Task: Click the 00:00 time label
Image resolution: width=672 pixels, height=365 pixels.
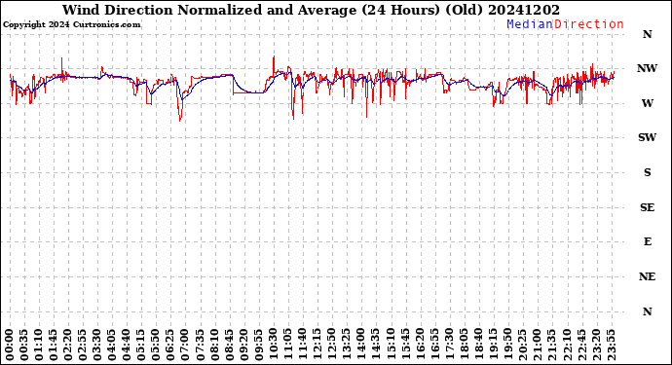Action: tap(10, 346)
